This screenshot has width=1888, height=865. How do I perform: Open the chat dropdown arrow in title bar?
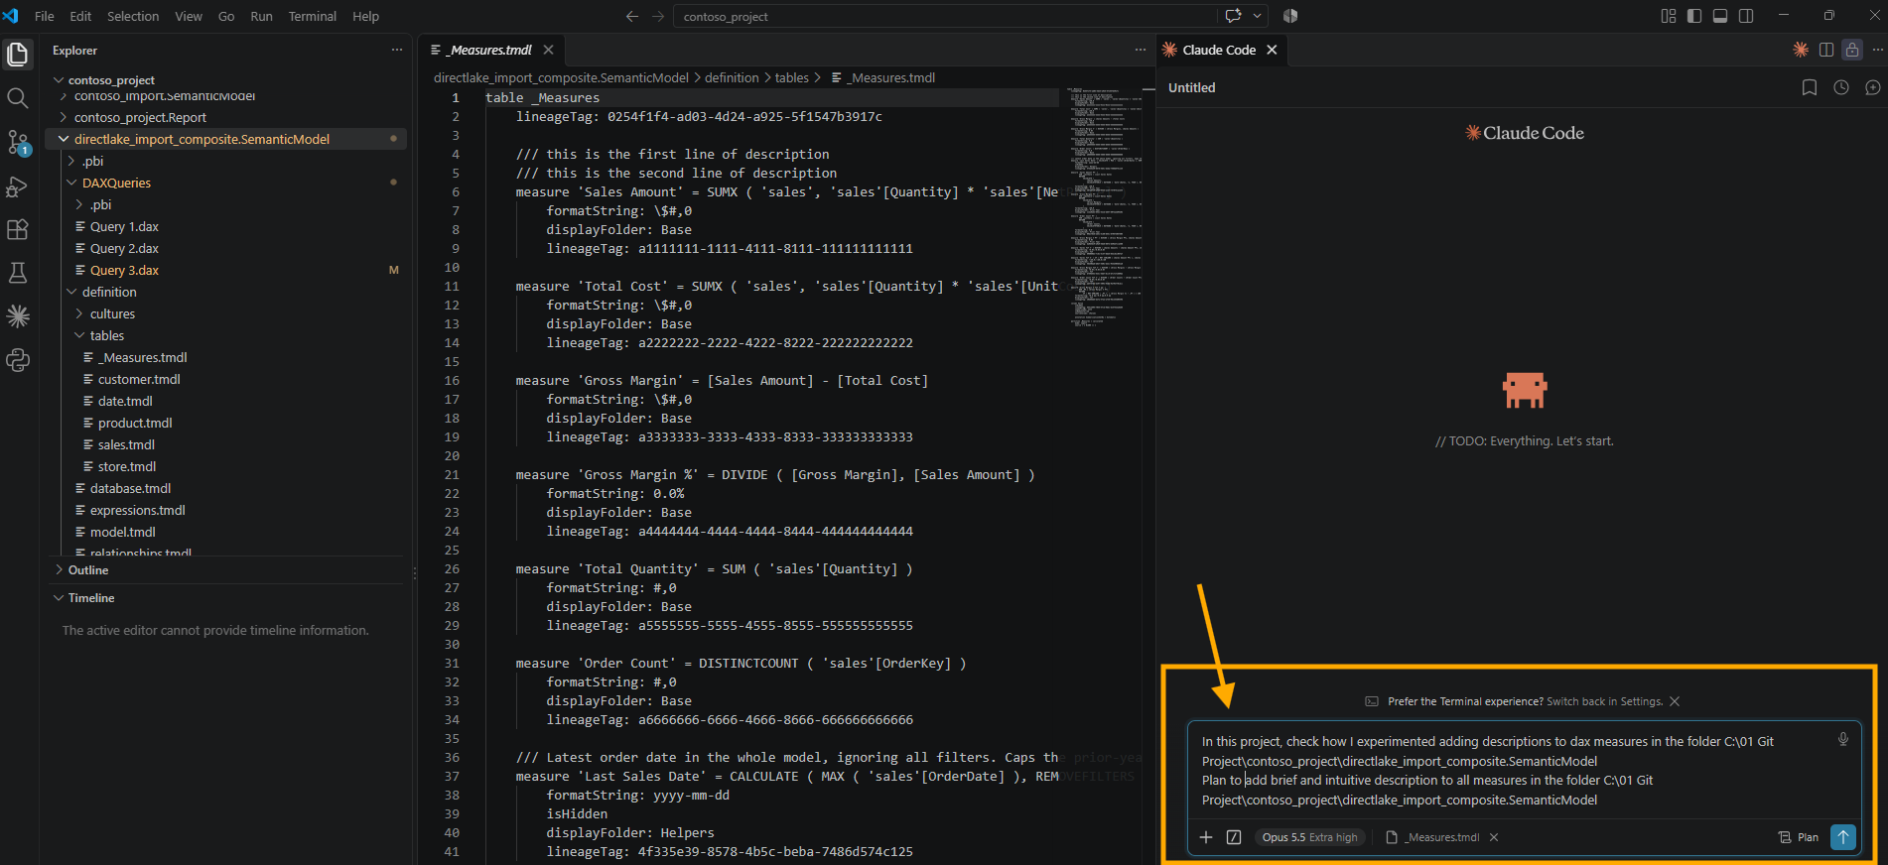(1258, 16)
